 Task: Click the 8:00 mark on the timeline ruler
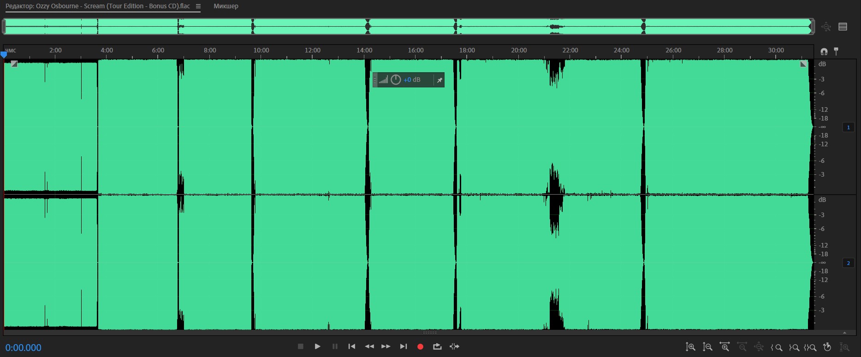(x=210, y=50)
